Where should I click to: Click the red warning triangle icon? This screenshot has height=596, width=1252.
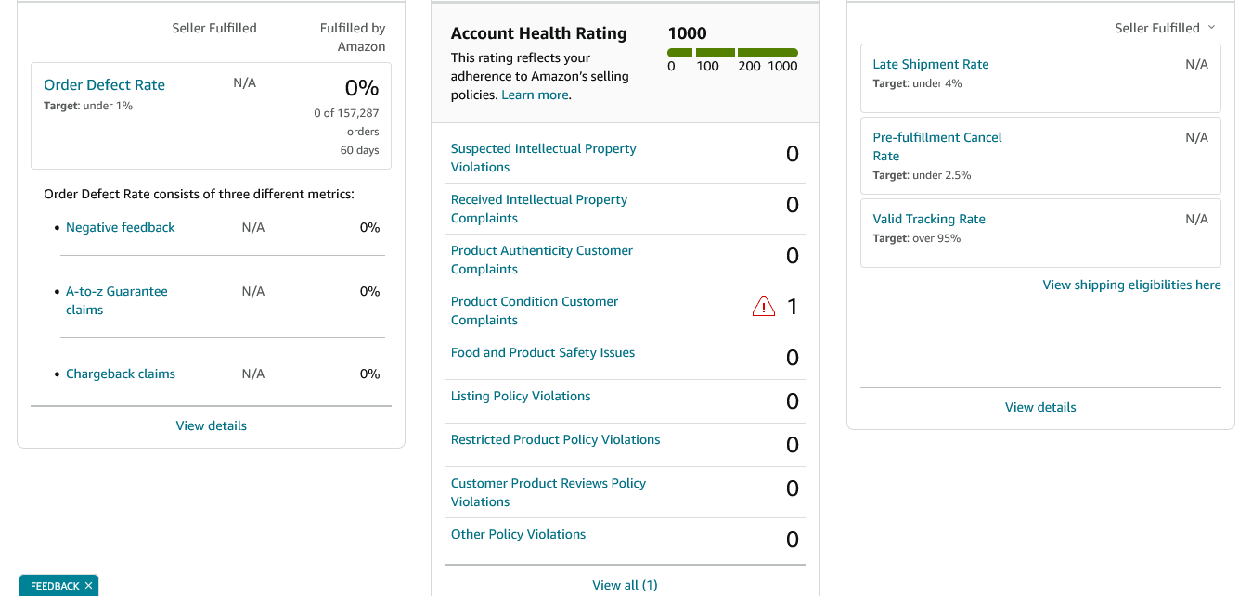click(763, 306)
